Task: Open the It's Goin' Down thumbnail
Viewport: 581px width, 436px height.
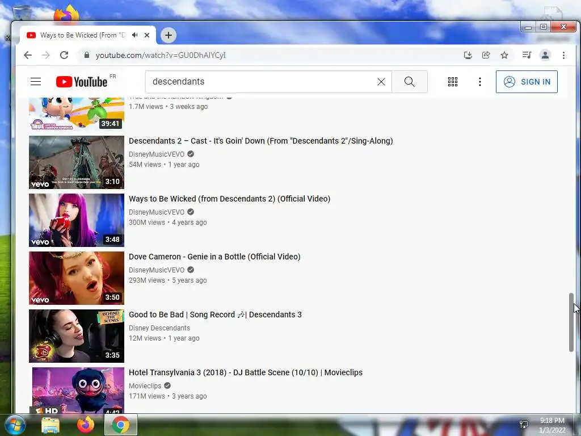Action: pyautogui.click(x=77, y=162)
